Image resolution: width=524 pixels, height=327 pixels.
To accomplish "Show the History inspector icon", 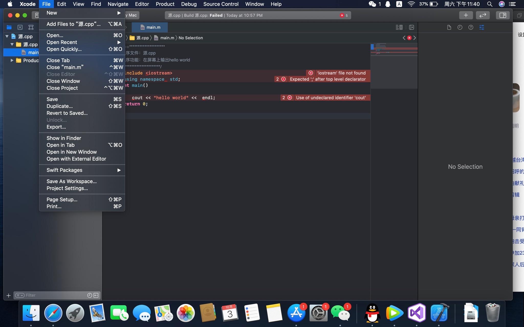I will [460, 27].
